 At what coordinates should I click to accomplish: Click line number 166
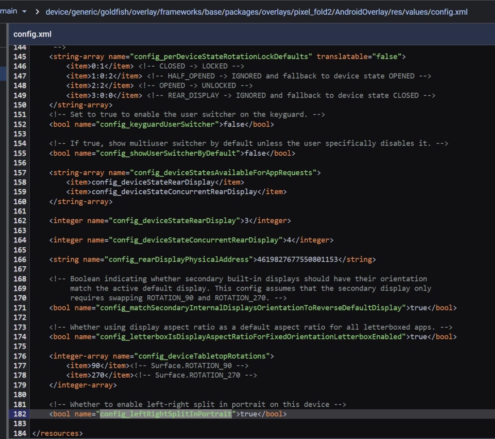[20, 259]
